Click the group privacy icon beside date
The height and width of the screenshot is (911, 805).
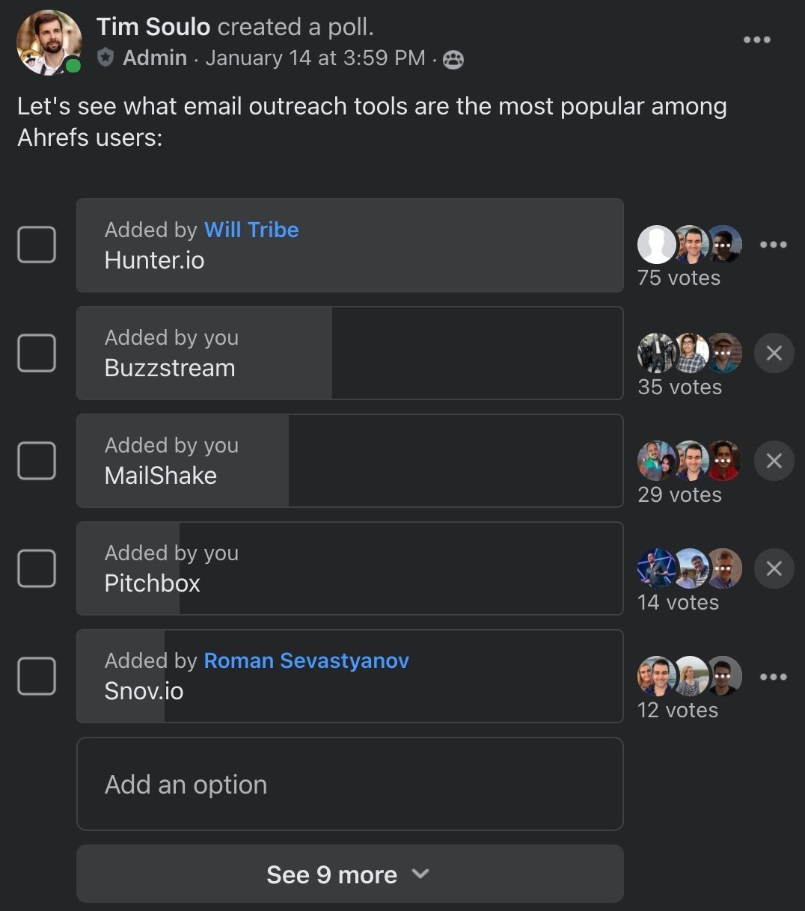pyautogui.click(x=453, y=59)
